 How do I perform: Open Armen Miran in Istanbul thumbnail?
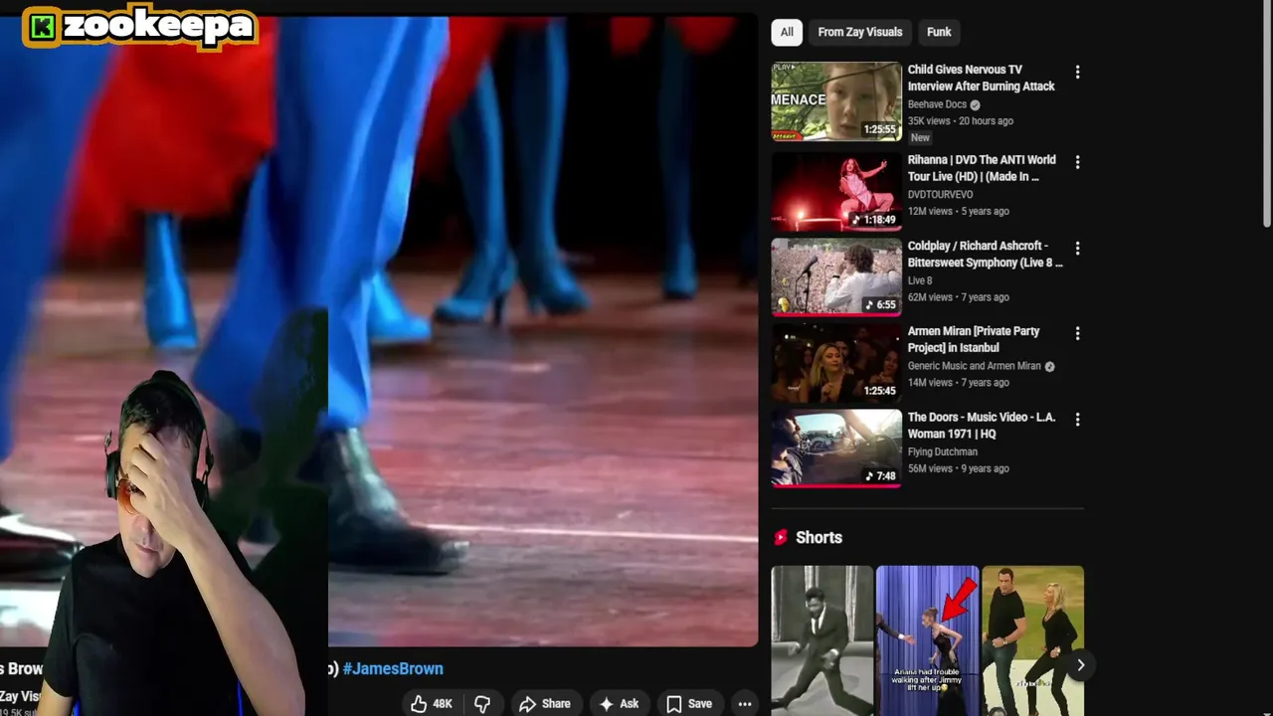[836, 362]
